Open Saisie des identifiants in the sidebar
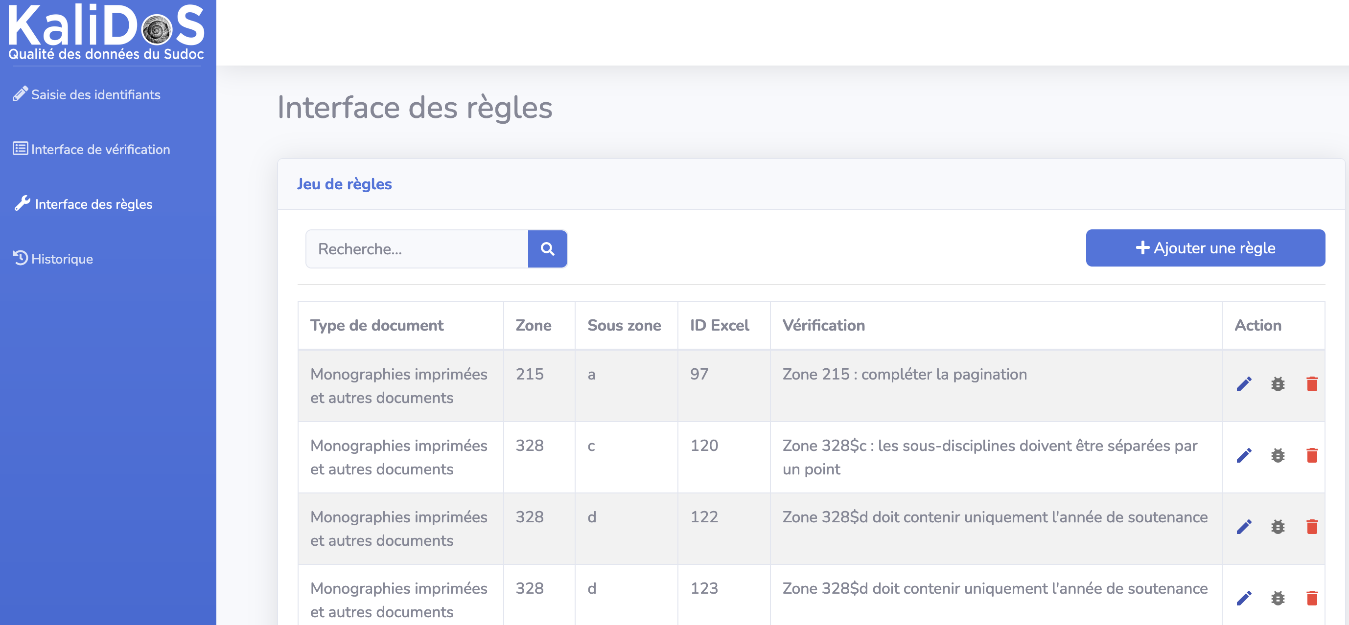The width and height of the screenshot is (1349, 625). pyautogui.click(x=95, y=95)
